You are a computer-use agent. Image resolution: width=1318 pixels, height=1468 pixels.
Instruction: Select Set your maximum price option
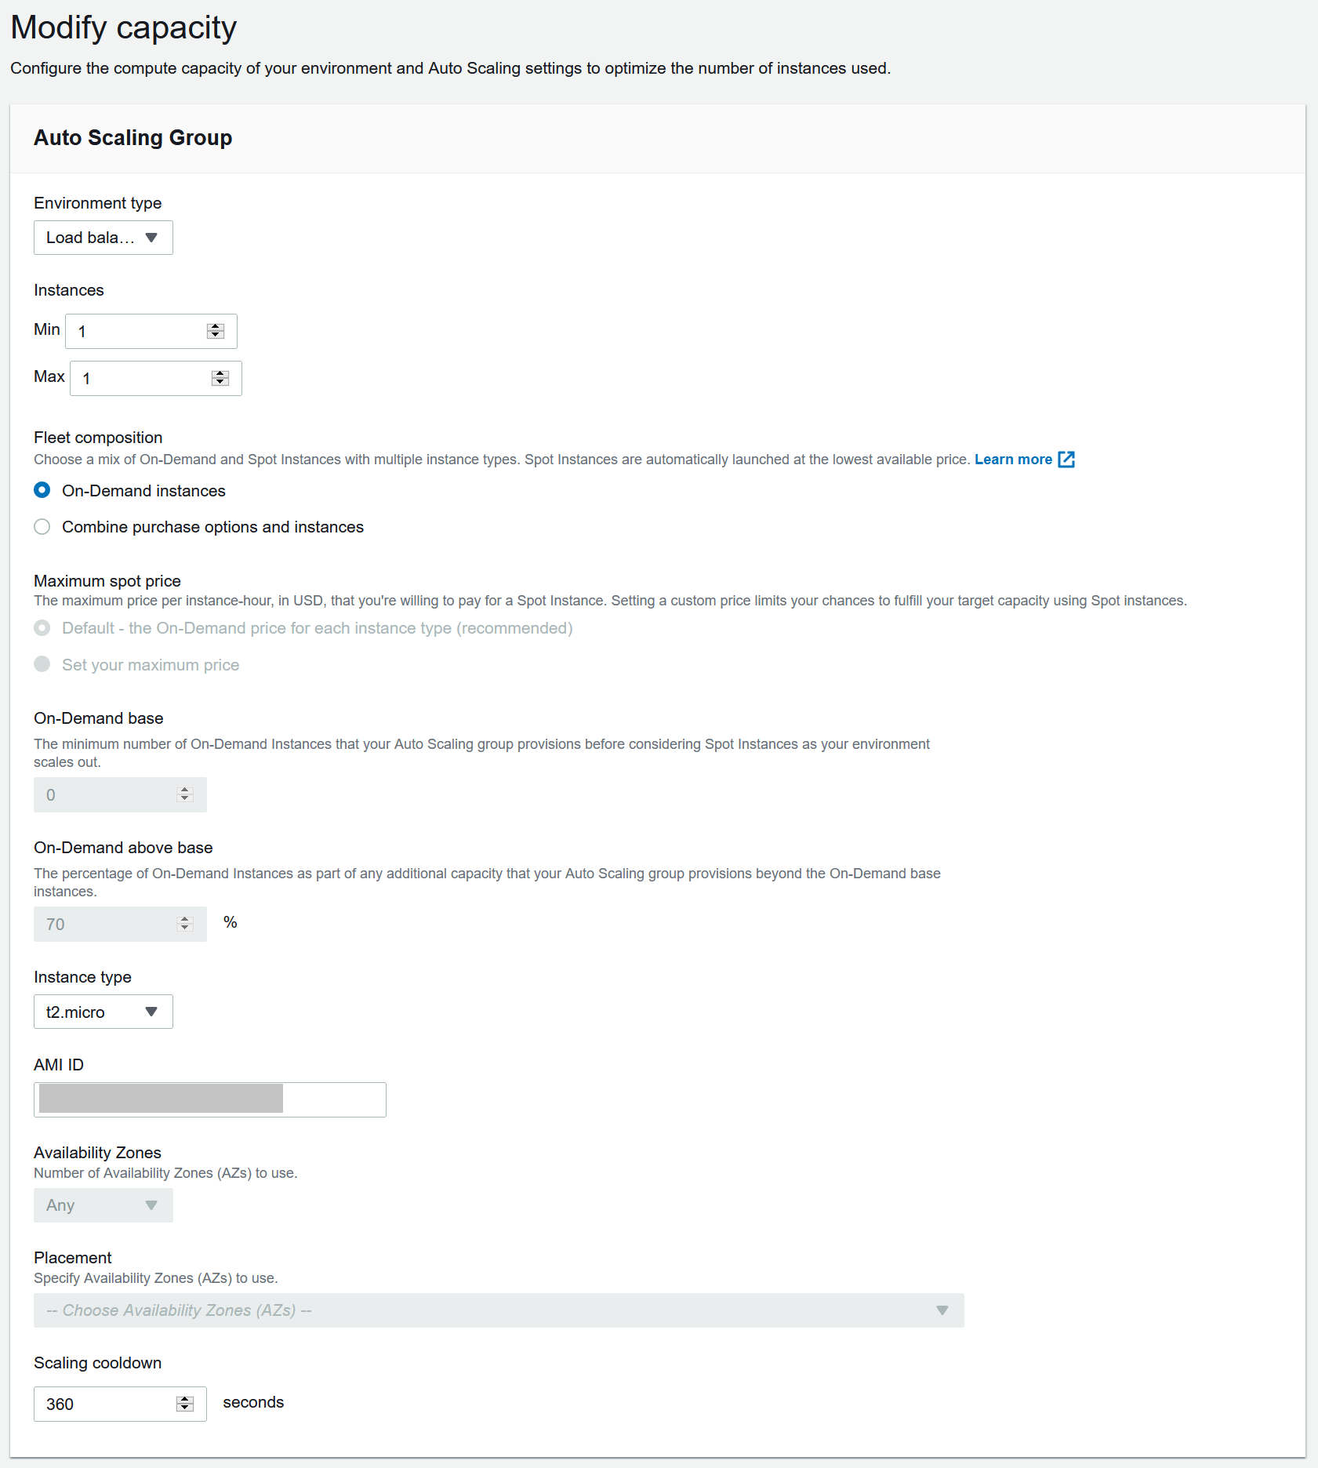click(42, 664)
